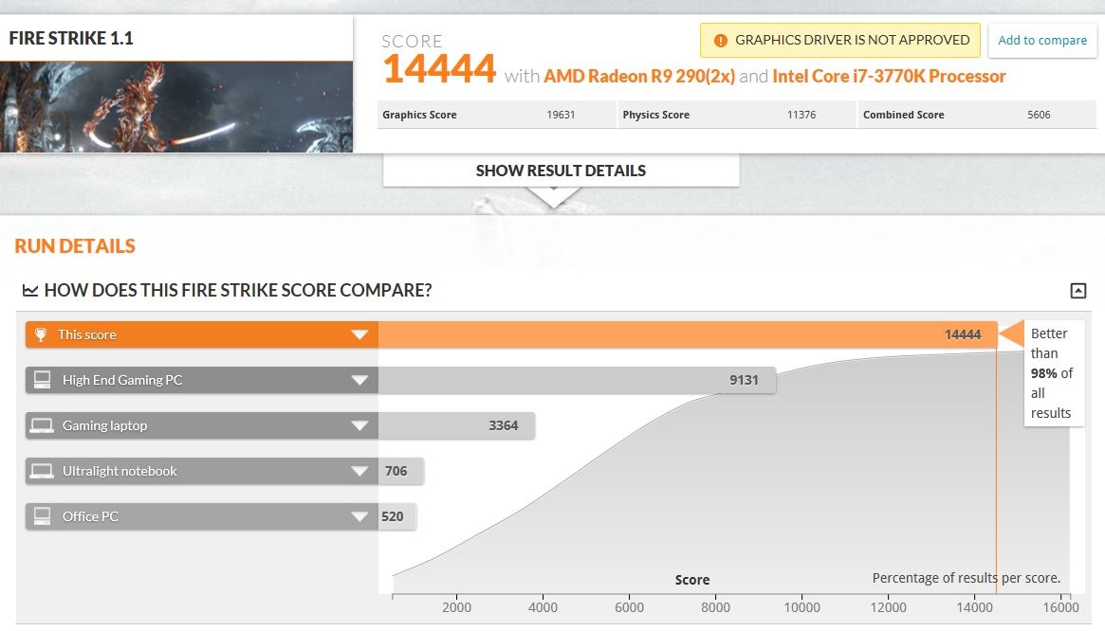Click the 2000 tick label on the chart axis
This screenshot has width=1105, height=631.
pyautogui.click(x=456, y=607)
